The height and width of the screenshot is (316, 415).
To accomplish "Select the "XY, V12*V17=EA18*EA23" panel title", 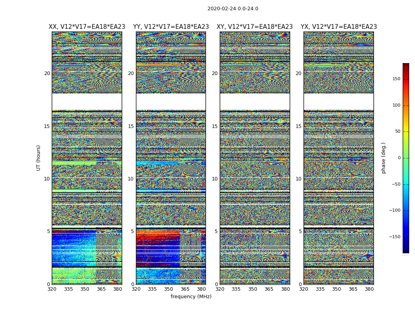I will [255, 27].
